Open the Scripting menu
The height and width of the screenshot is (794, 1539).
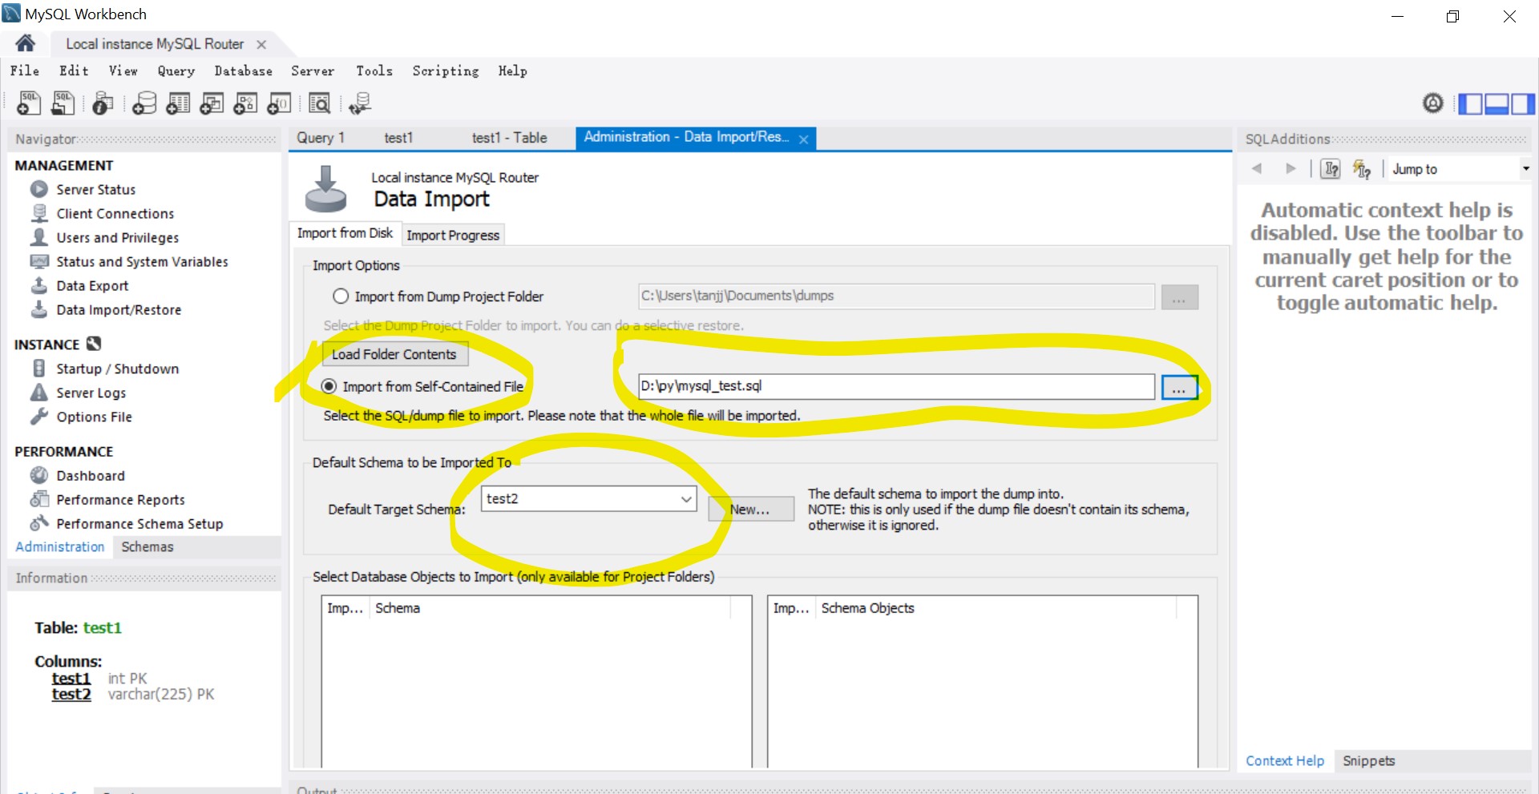click(446, 71)
